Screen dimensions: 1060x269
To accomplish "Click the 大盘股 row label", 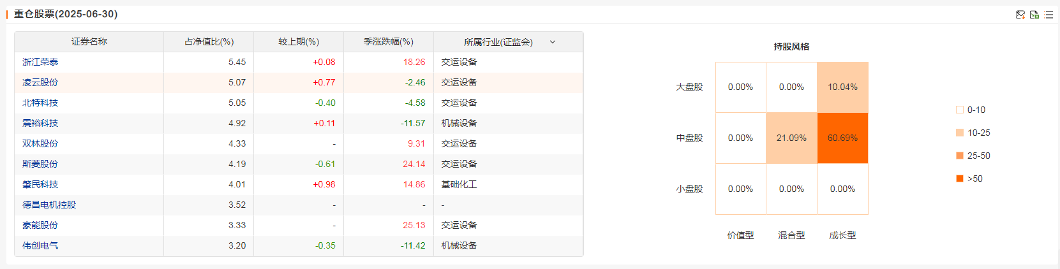I will click(690, 87).
